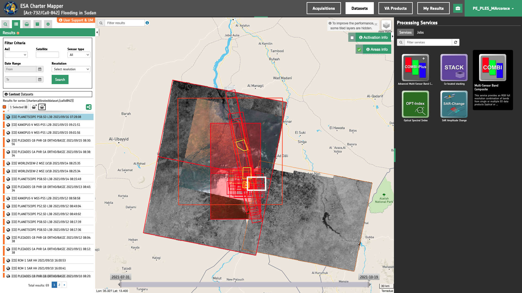Toggle selection marker of KANOPUS-V 2021/09/12 row

4,198
